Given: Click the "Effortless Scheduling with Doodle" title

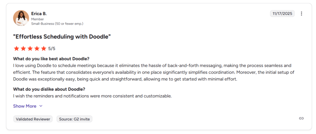Looking at the screenshot, I should pyautogui.click(x=62, y=37).
